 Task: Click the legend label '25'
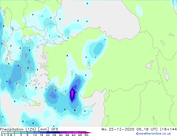coord(54,135)
